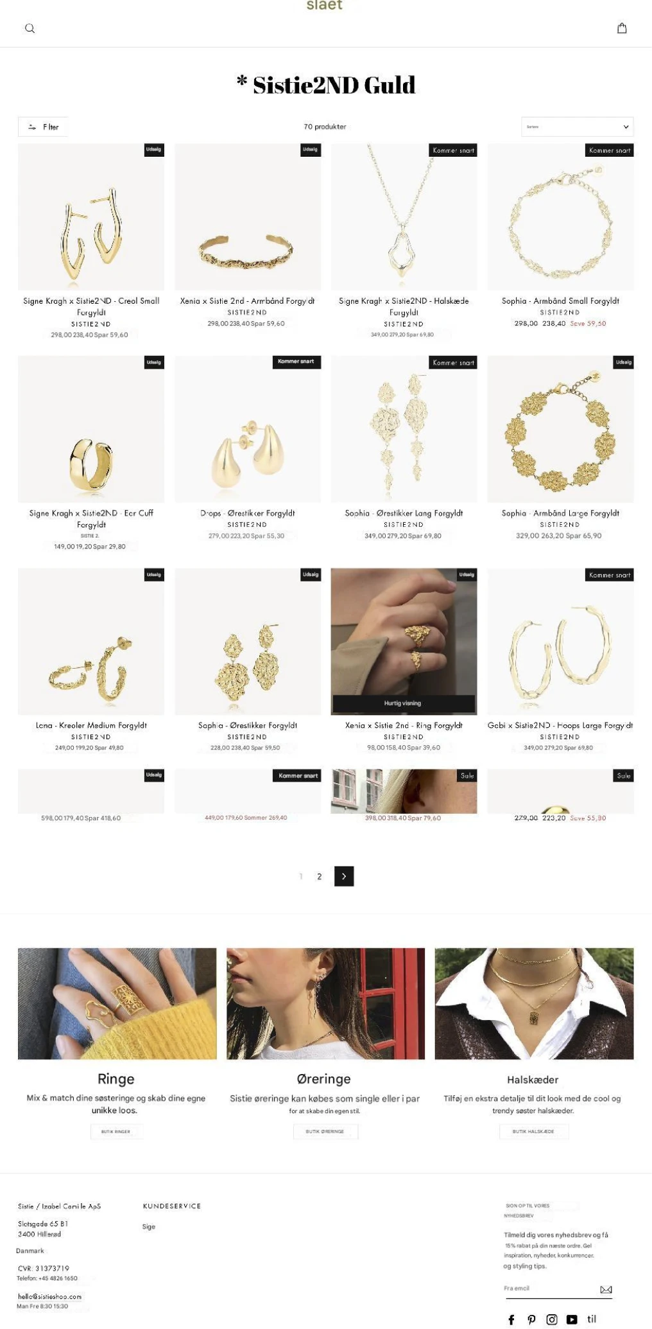This screenshot has width=652, height=1329.
Task: Open the YouTube icon in footer
Action: pos(572,1319)
